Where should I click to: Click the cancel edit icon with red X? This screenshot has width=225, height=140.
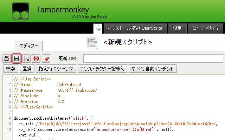27,58
